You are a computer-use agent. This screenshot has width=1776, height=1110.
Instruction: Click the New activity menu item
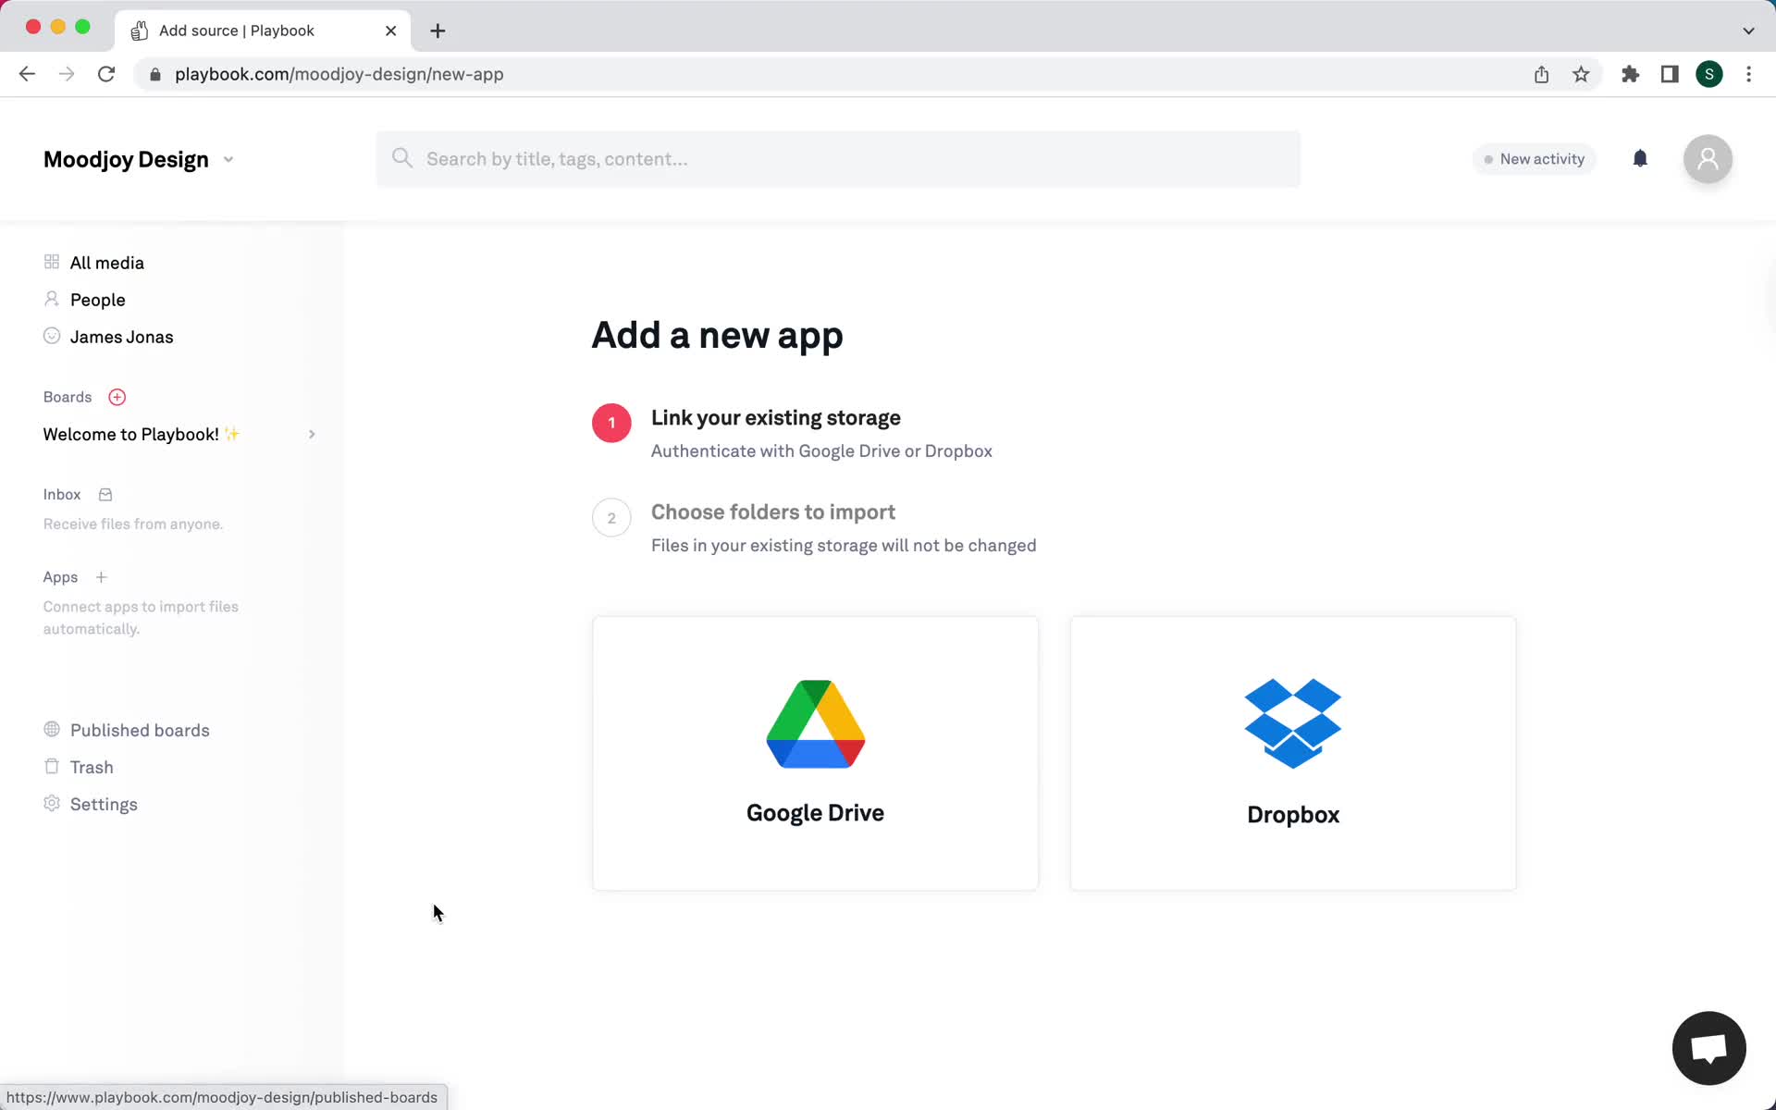click(1533, 158)
